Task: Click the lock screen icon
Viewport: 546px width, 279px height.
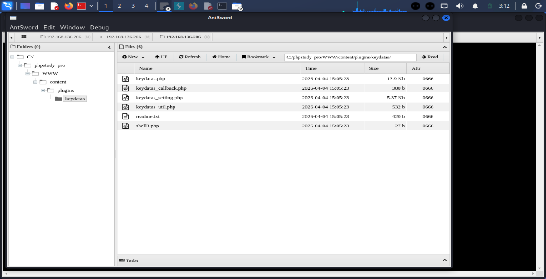Action: click(524, 6)
